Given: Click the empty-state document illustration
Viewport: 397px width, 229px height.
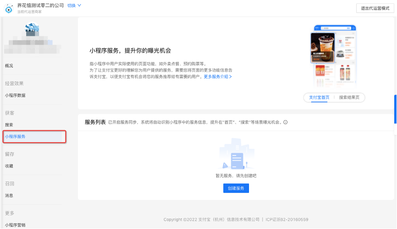Looking at the screenshot, I should coord(237,154).
